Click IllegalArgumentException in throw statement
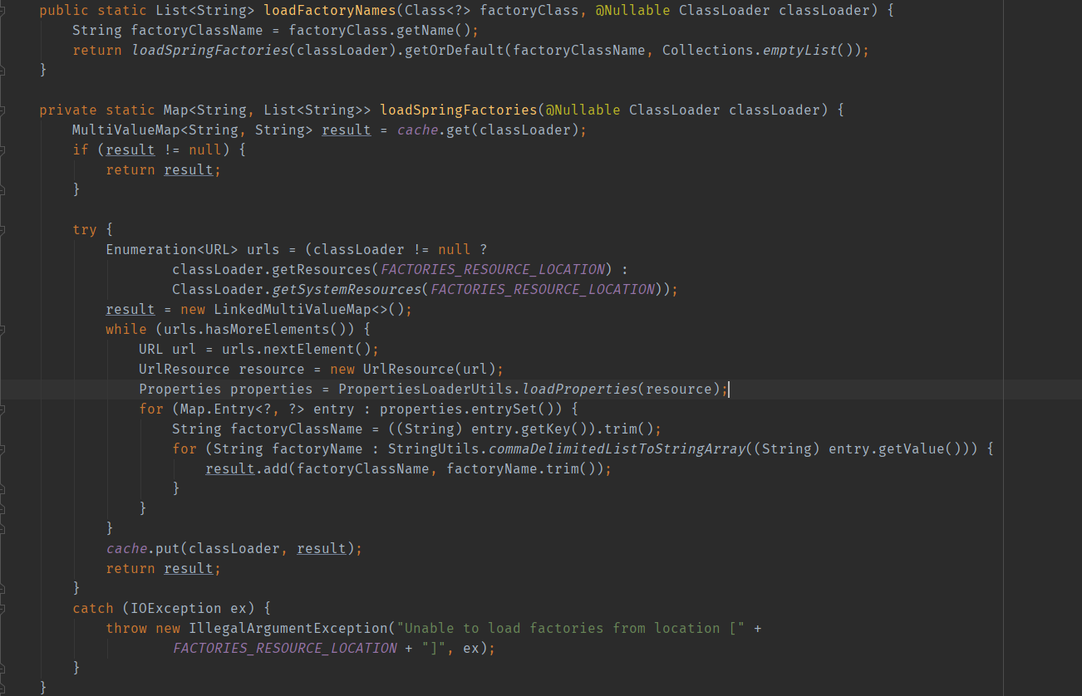This screenshot has width=1082, height=696. tap(288, 628)
